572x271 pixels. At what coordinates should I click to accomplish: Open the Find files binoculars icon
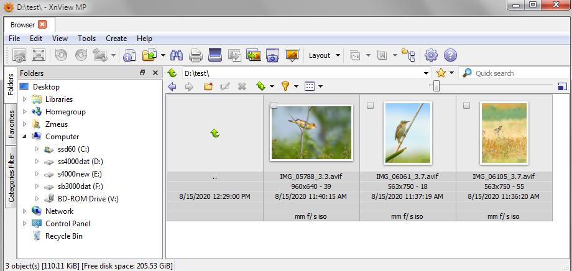(177, 55)
